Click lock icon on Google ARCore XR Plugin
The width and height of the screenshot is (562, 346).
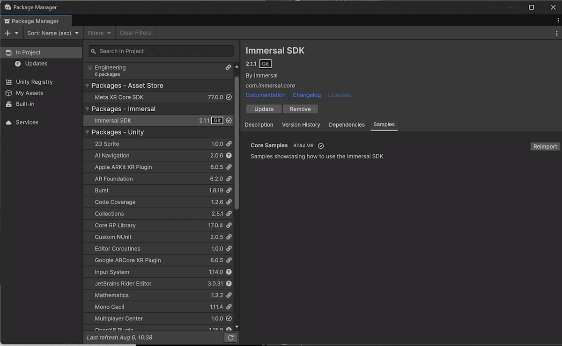pyautogui.click(x=229, y=260)
